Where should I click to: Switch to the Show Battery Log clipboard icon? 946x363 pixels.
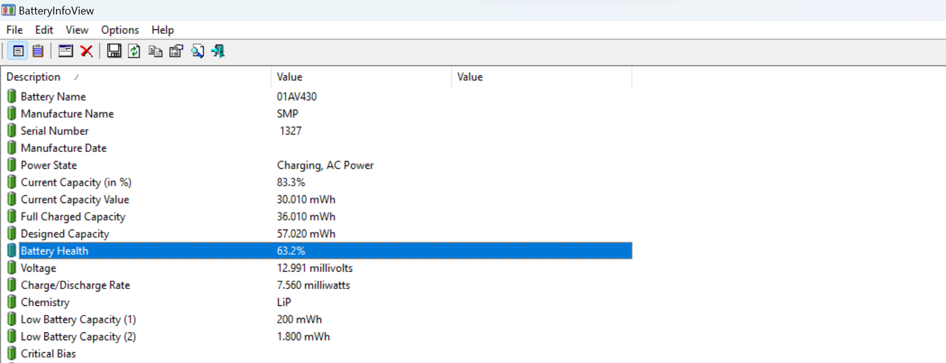point(38,51)
